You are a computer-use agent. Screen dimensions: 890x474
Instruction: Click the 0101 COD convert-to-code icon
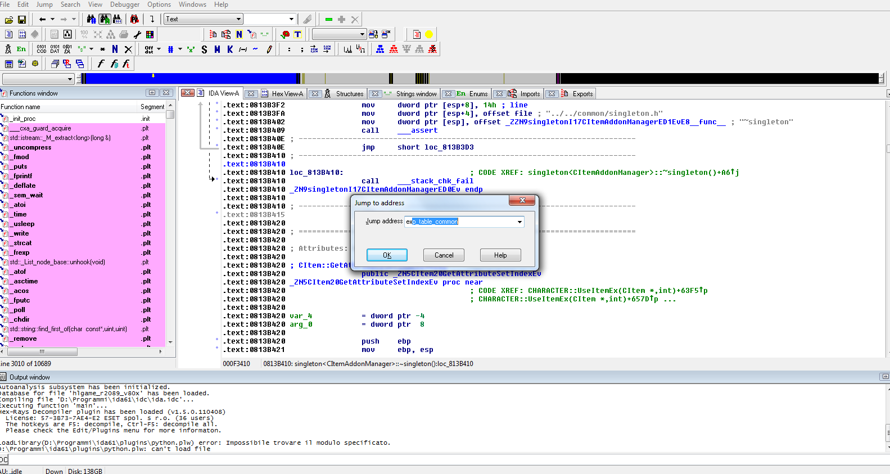click(x=42, y=49)
